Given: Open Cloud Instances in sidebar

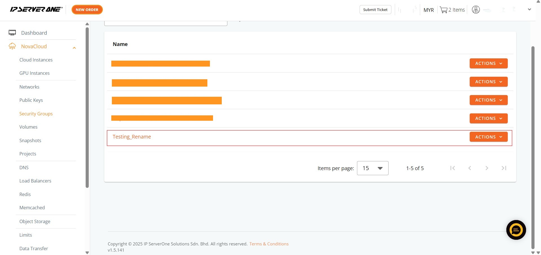Looking at the screenshot, I should (36, 60).
